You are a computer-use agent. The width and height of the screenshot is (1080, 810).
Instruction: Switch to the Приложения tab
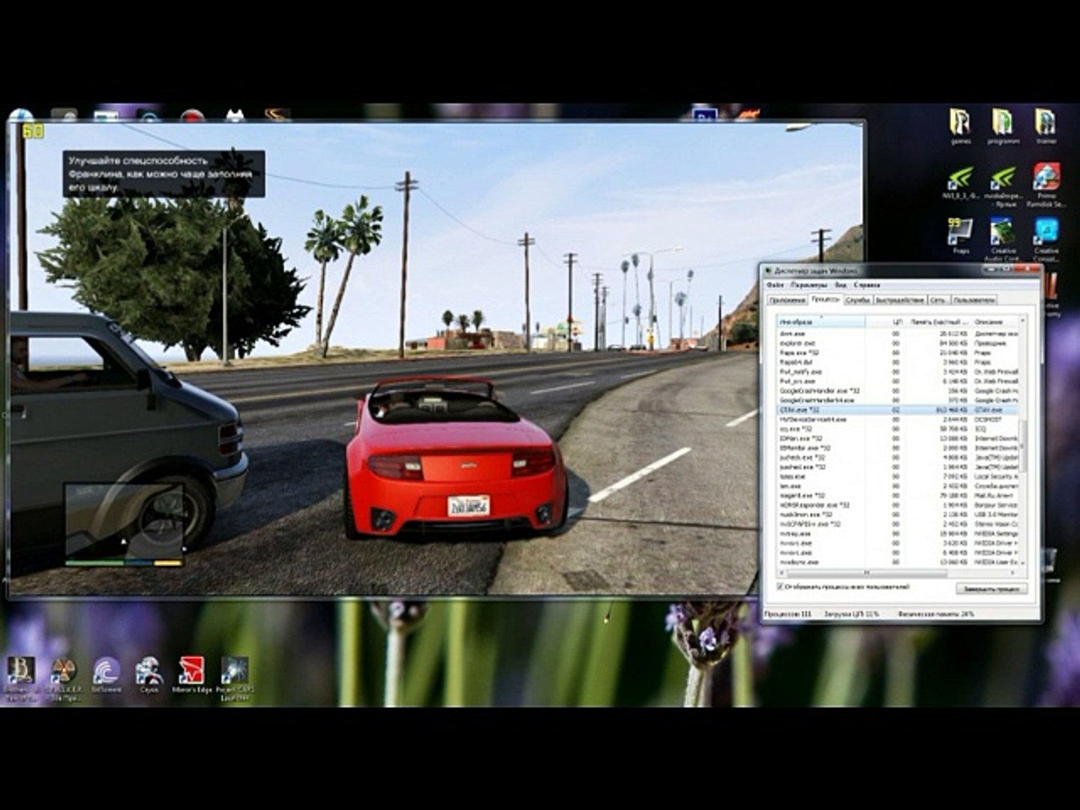point(787,300)
